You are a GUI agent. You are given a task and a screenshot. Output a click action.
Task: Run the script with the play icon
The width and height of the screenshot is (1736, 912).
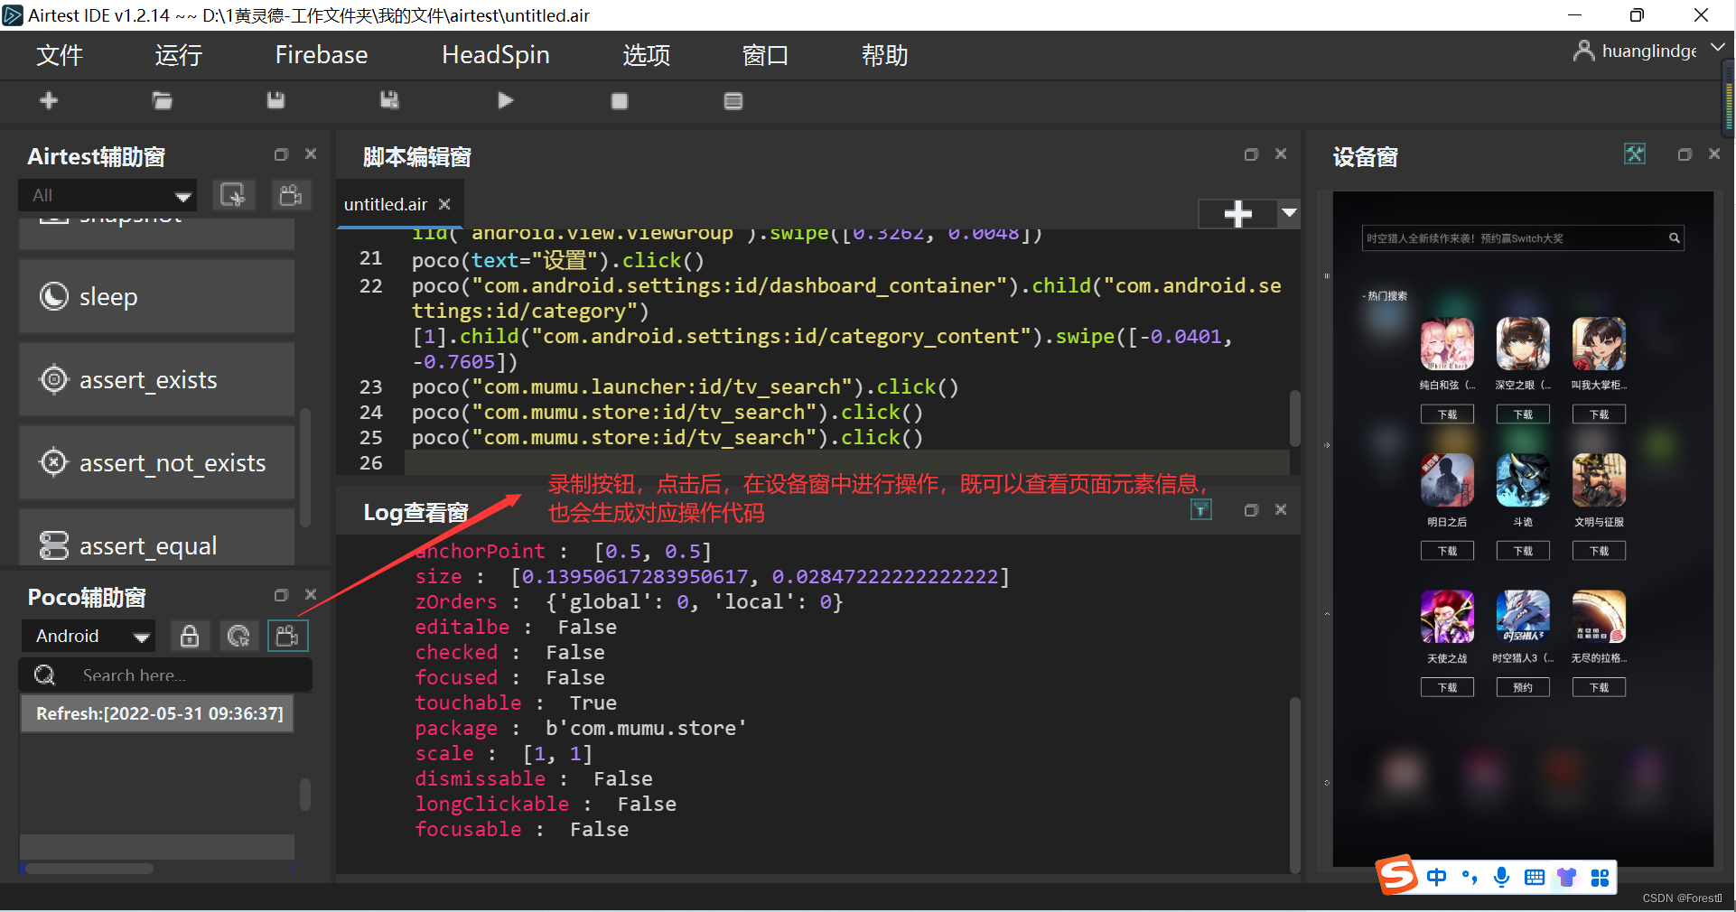pos(506,100)
